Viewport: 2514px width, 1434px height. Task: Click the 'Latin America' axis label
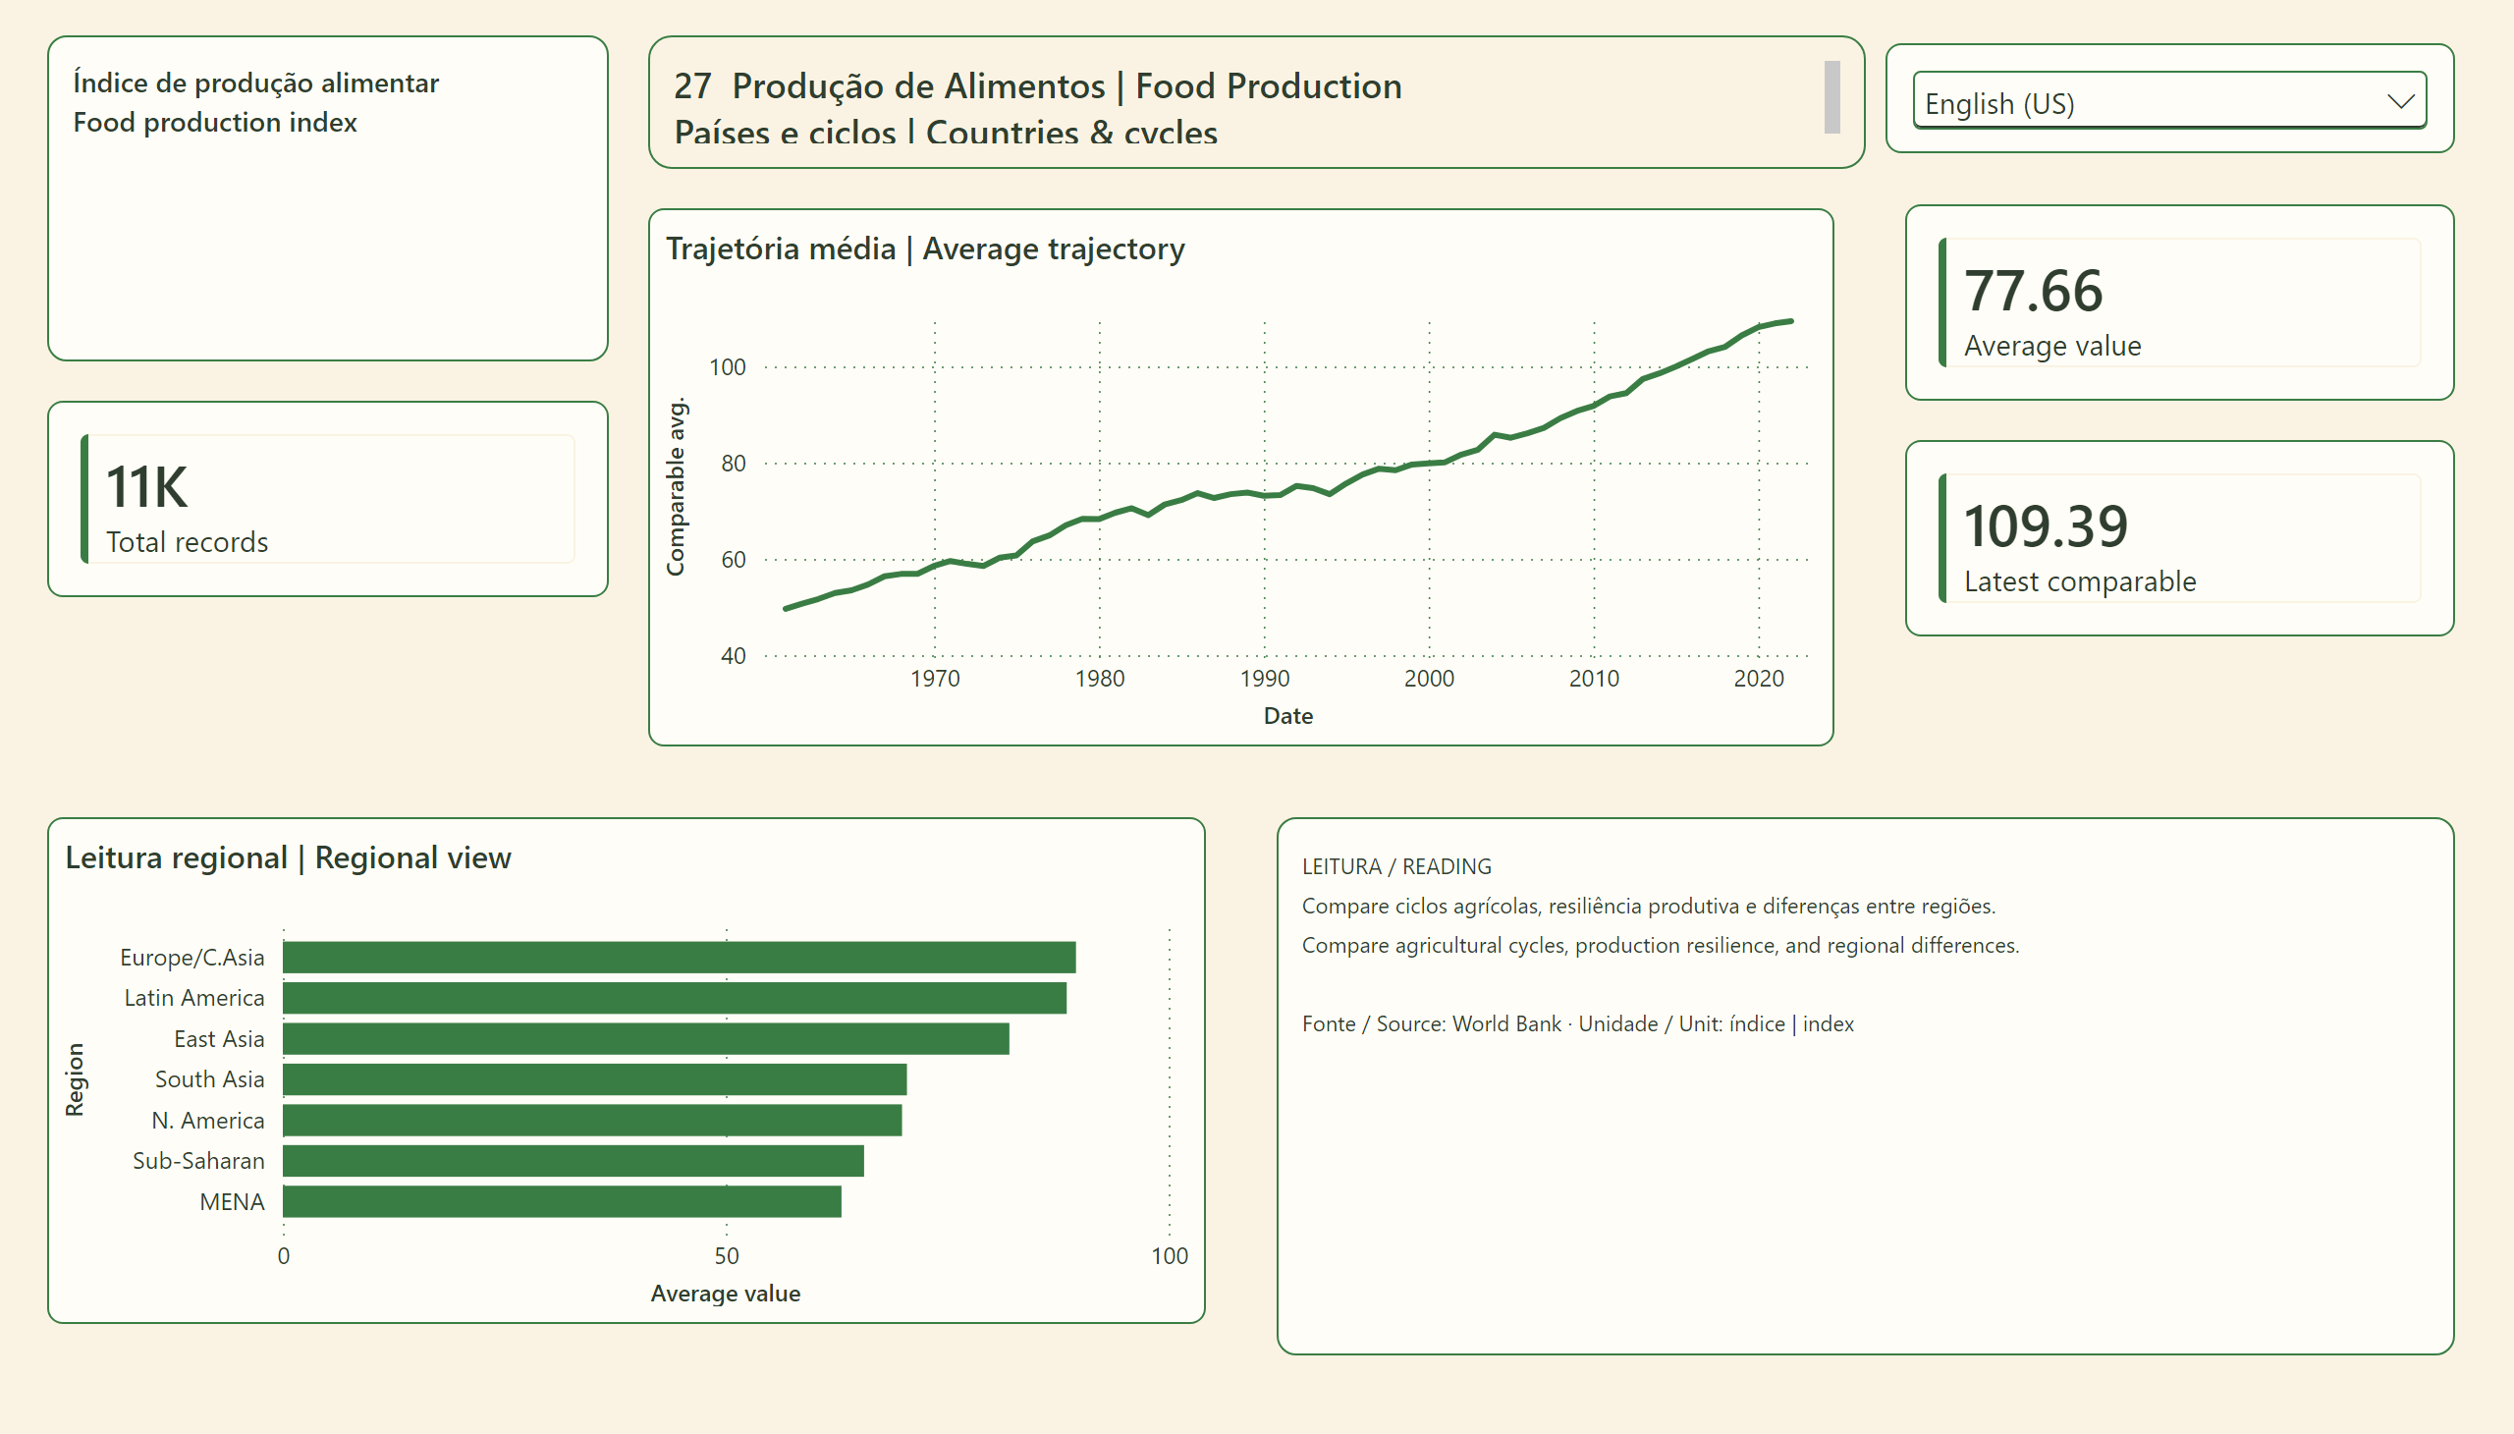click(x=194, y=998)
